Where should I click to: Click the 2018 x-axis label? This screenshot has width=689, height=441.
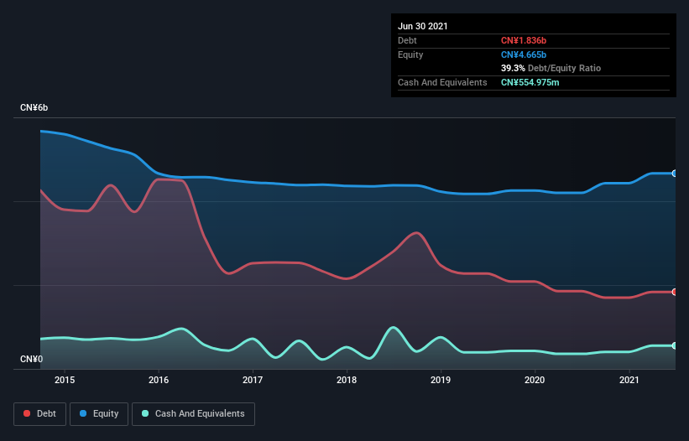coord(347,380)
